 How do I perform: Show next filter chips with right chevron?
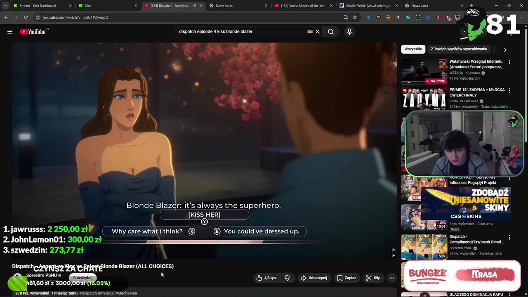pyautogui.click(x=505, y=49)
